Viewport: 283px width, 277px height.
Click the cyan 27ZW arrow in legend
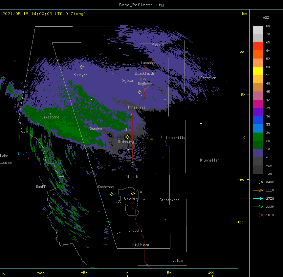click(x=258, y=198)
